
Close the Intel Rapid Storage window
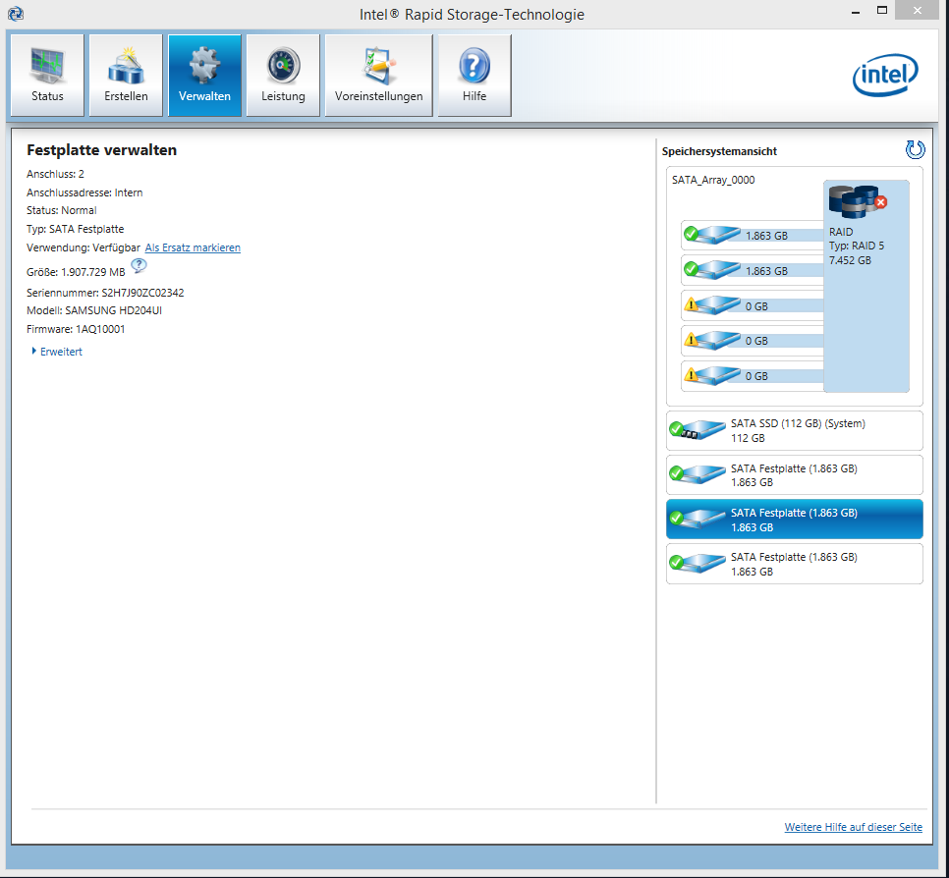coord(918,11)
